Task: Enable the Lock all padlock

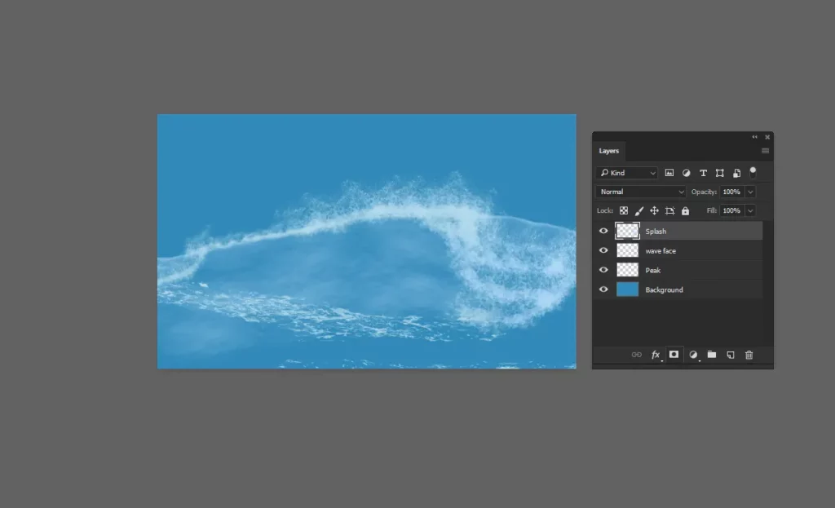Action: [685, 210]
